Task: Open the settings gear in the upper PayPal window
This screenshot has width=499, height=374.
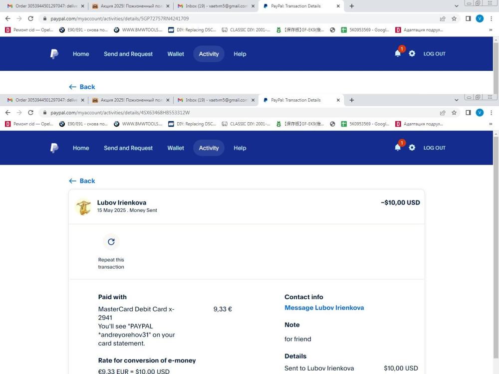Action: [x=412, y=53]
